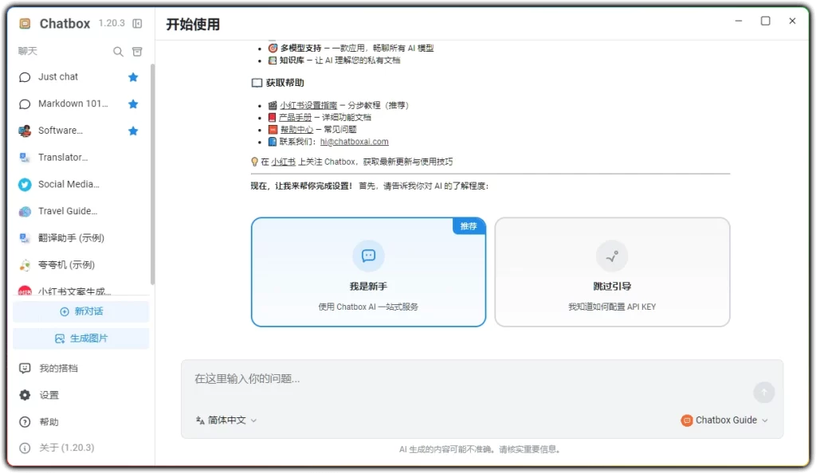
Task: Unstar the Markdown 101 conversation
Action: 133,104
